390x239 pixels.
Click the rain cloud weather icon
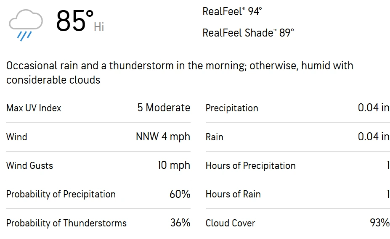[x=26, y=25]
